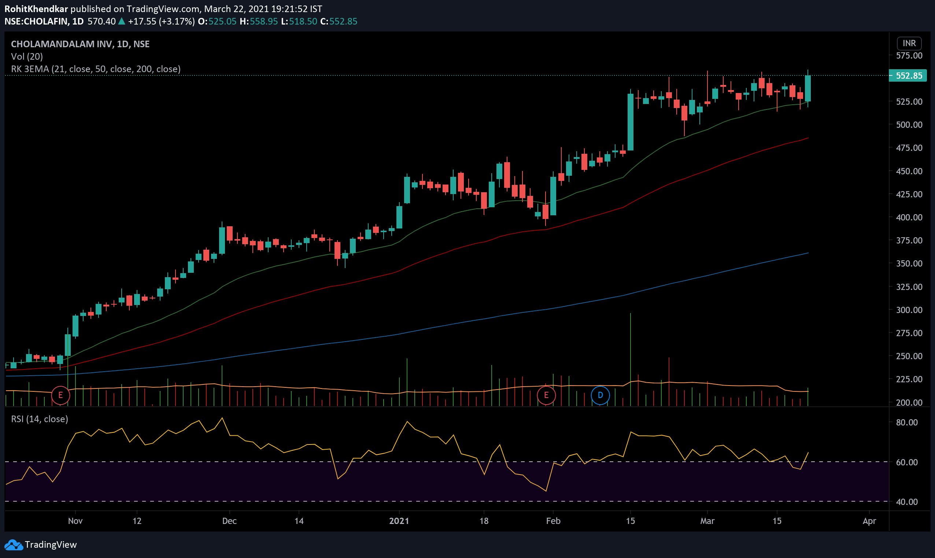Click the Apr label on time axis
This screenshot has height=558, width=935.
[869, 521]
